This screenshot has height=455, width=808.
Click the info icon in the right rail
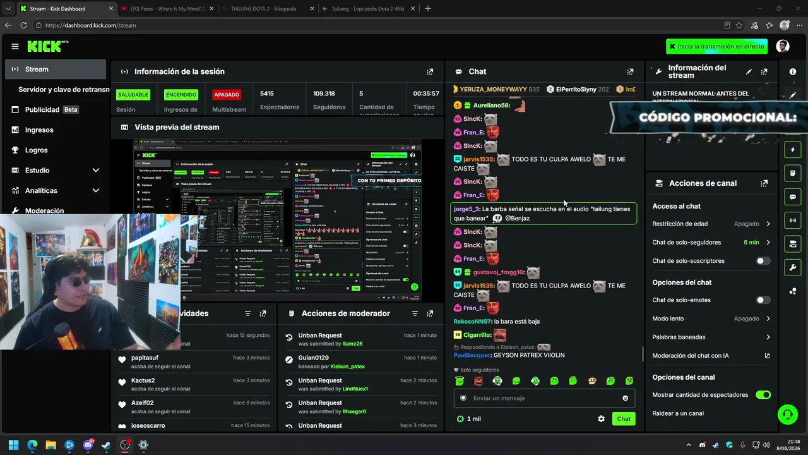(793, 71)
